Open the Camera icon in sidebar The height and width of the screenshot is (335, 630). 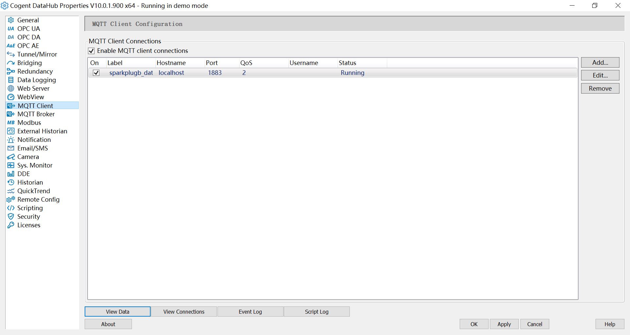11,157
